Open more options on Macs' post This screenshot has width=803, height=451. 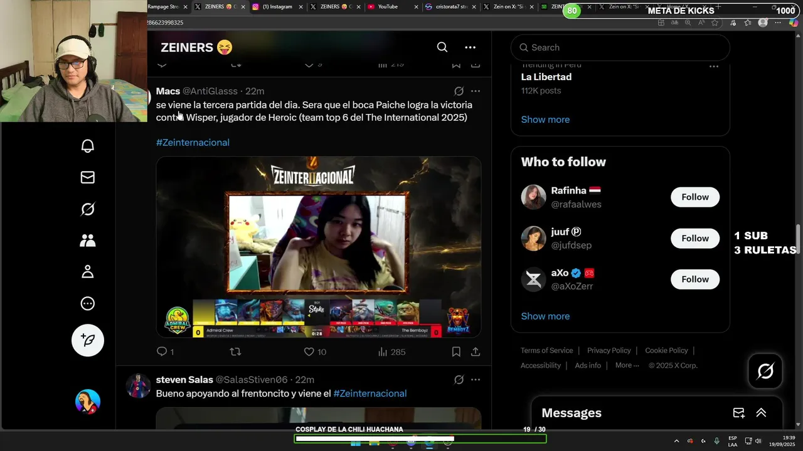[476, 91]
